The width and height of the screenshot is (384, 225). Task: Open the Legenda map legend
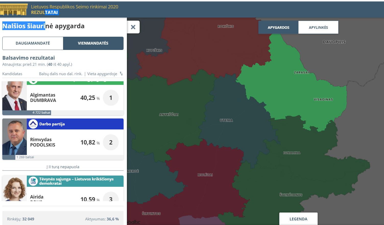(298, 219)
